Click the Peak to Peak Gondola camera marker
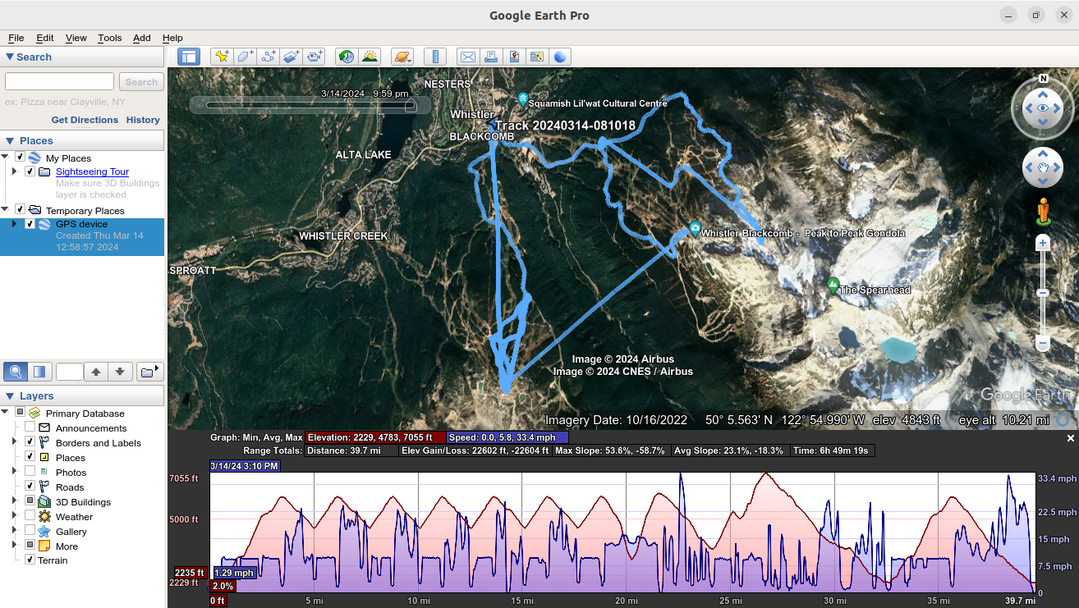The image size is (1079, 608). [x=695, y=229]
